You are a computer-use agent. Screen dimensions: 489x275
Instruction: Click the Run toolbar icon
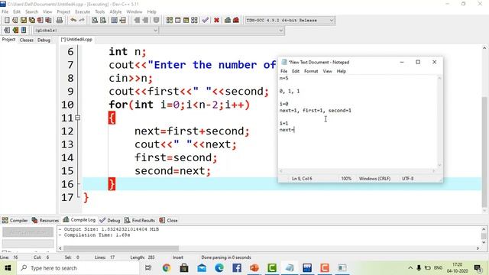pyautogui.click(x=178, y=21)
